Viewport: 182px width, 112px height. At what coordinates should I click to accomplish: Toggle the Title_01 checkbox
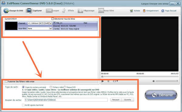click(x=54, y=23)
